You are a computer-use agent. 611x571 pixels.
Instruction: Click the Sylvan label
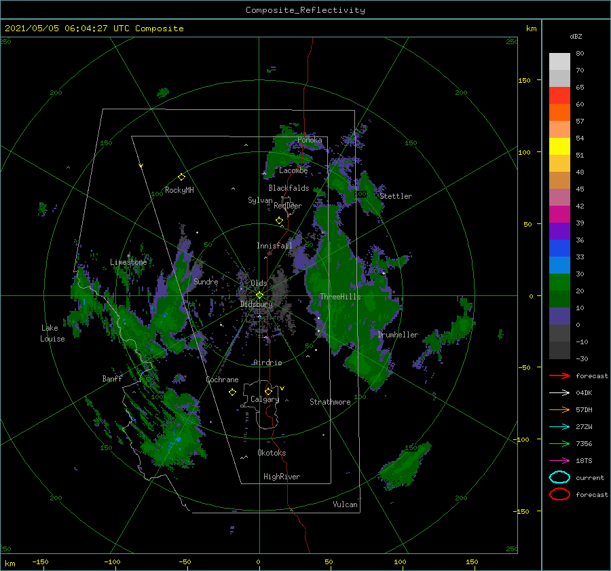(260, 200)
